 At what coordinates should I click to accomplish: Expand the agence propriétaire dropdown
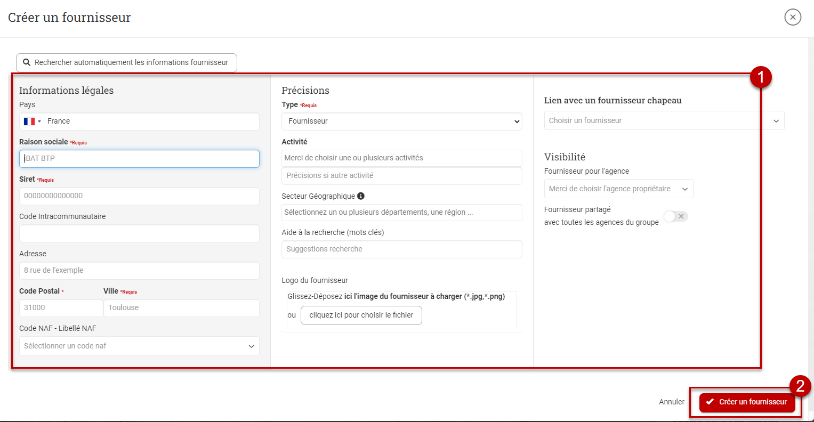[x=618, y=189]
